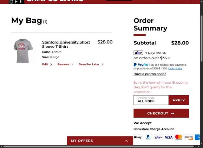Screen dimensions: 203x148
Task: Proceed with the Checkout button
Action: [x=161, y=113]
